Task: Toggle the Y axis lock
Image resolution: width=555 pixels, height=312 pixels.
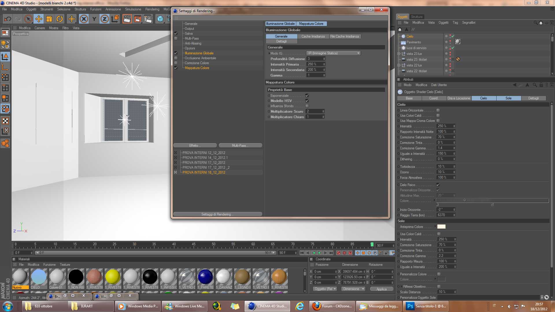Action: (x=94, y=19)
